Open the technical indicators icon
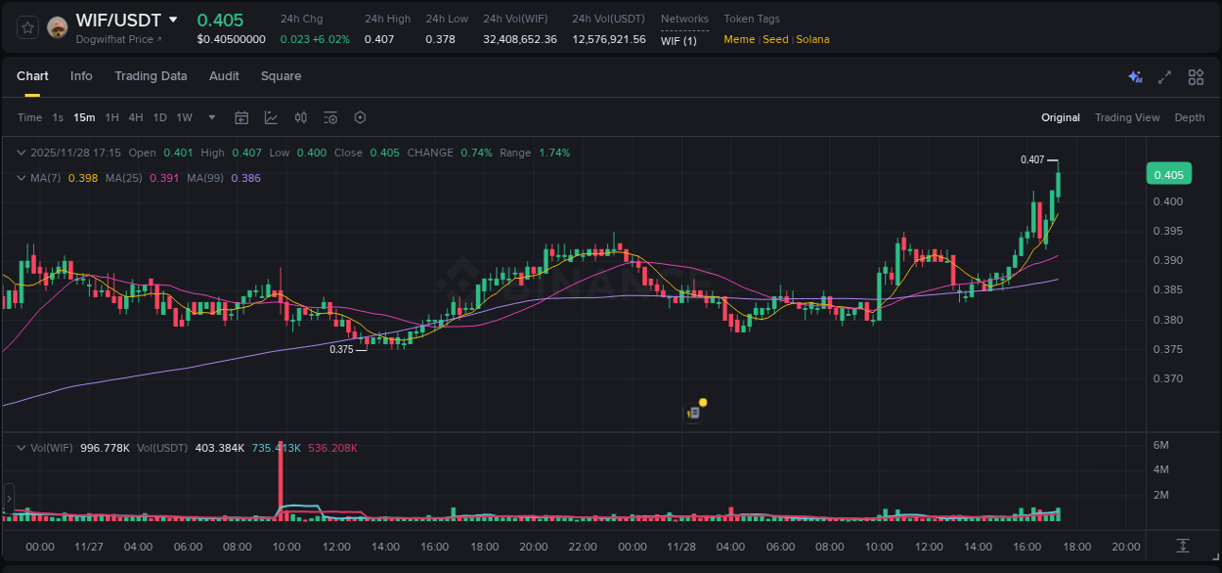 pyautogui.click(x=300, y=117)
